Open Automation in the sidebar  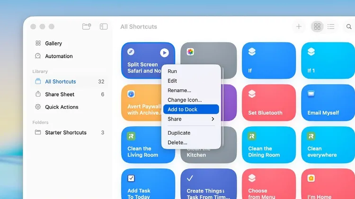click(x=59, y=56)
